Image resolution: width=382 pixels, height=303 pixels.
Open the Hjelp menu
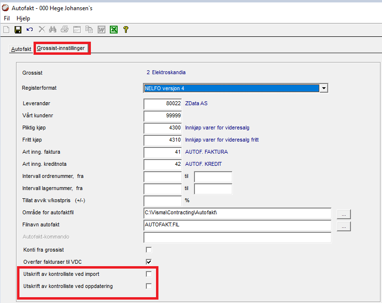[x=23, y=18]
